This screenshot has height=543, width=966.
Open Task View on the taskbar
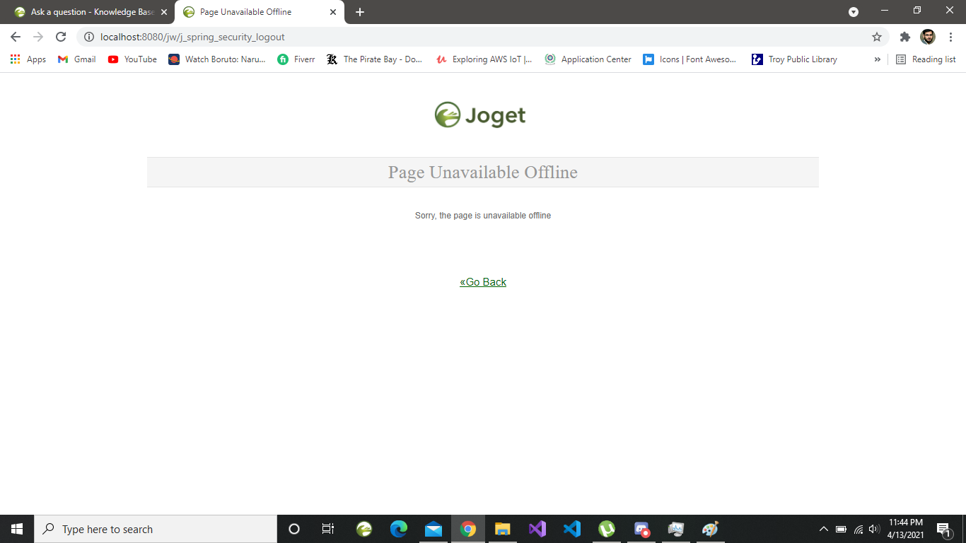click(x=328, y=529)
